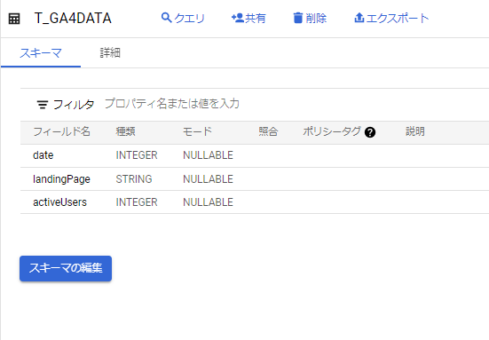Switch to the スキーマ tab

pos(41,53)
